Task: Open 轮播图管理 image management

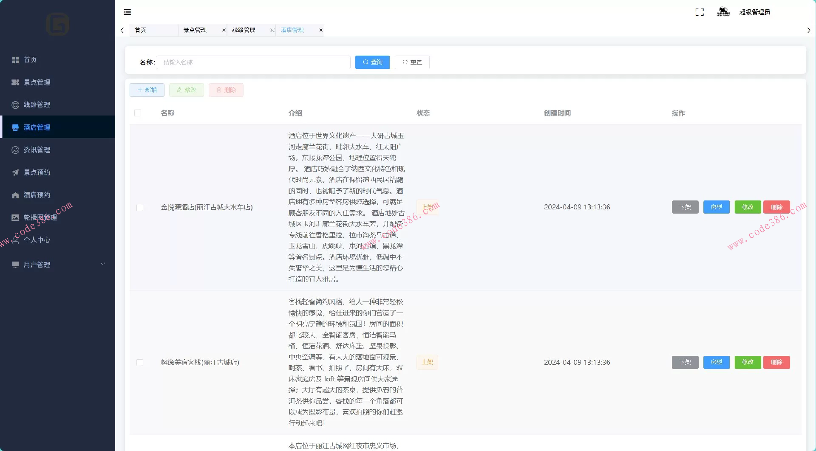Action: (37, 217)
